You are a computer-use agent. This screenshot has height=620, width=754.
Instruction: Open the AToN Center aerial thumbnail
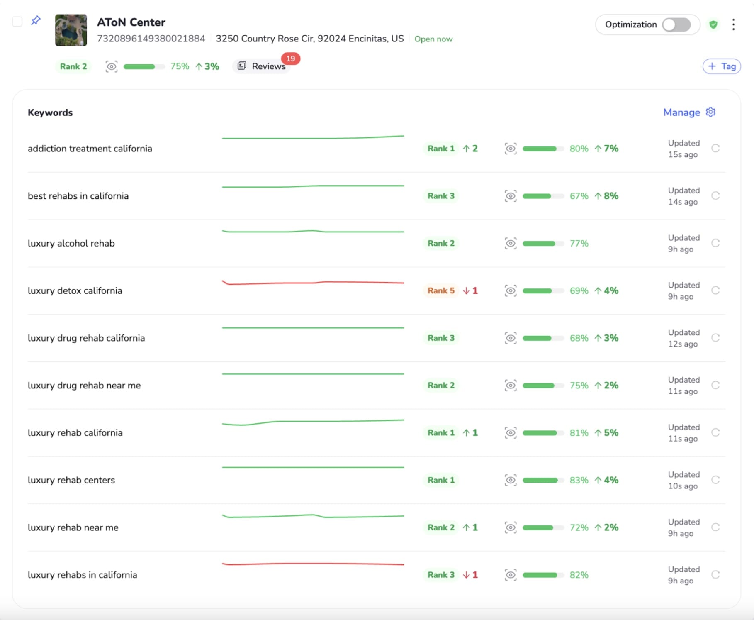point(71,30)
